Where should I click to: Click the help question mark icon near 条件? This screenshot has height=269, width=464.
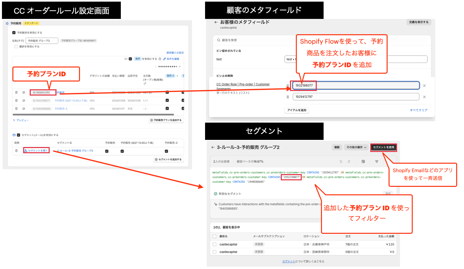(x=160, y=59)
